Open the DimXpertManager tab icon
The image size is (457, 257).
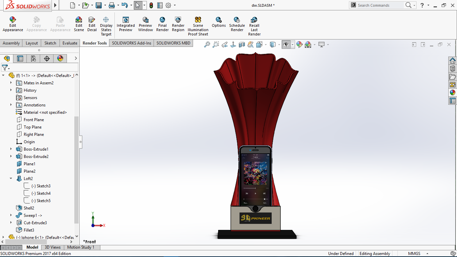47,59
